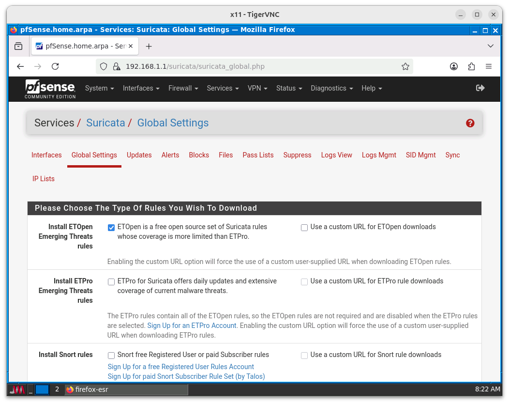Click the Firefox forward arrow

point(38,67)
